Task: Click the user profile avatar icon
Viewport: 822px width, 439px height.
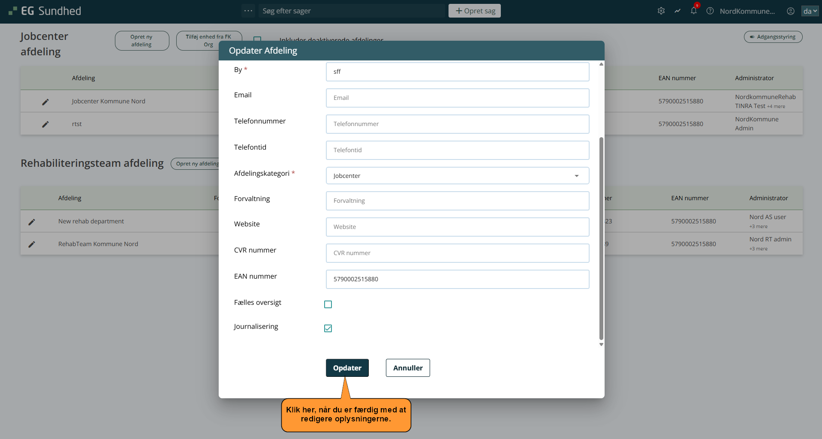Action: 790,11
